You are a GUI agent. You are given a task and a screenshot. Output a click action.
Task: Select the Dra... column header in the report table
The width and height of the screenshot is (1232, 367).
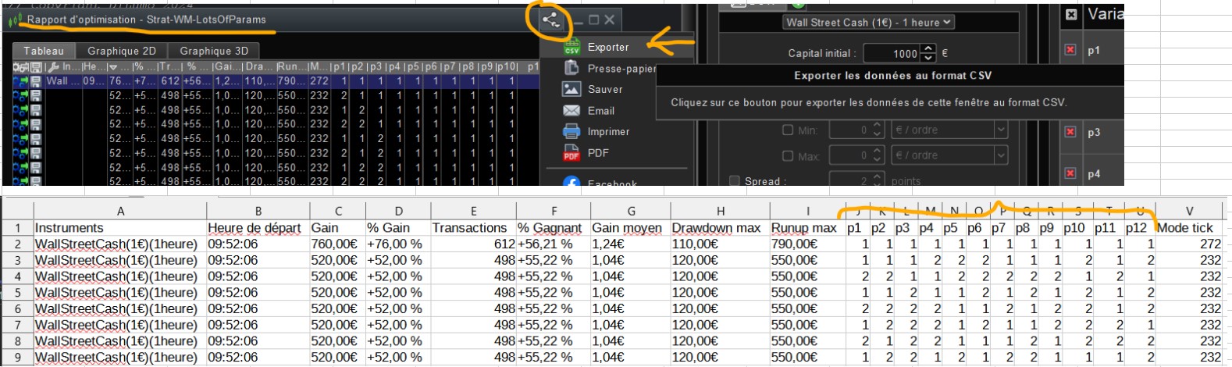point(258,66)
